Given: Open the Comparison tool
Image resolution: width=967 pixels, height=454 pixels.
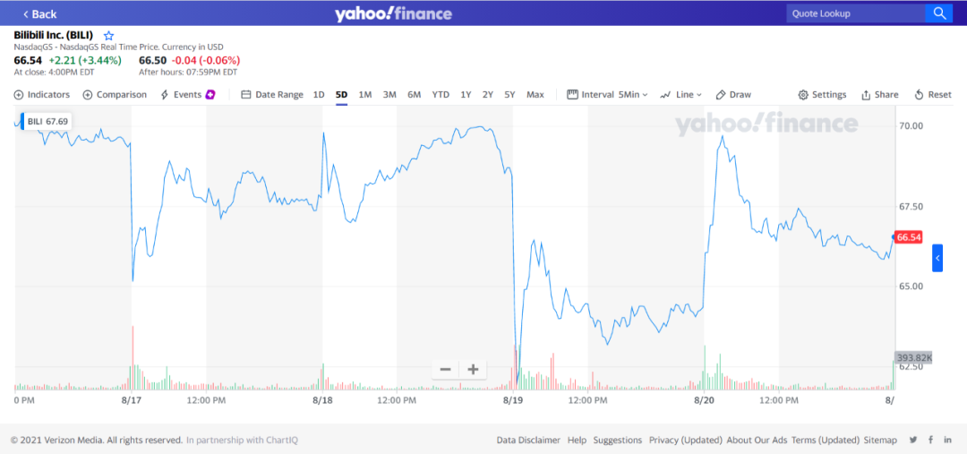Looking at the screenshot, I should [x=115, y=95].
